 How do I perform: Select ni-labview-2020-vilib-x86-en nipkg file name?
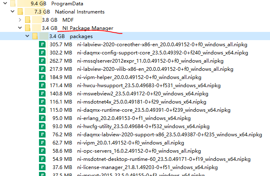click(x=155, y=69)
